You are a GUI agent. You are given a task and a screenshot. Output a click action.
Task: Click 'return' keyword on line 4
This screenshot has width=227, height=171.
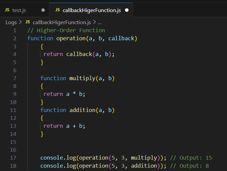pyautogui.click(x=53, y=54)
